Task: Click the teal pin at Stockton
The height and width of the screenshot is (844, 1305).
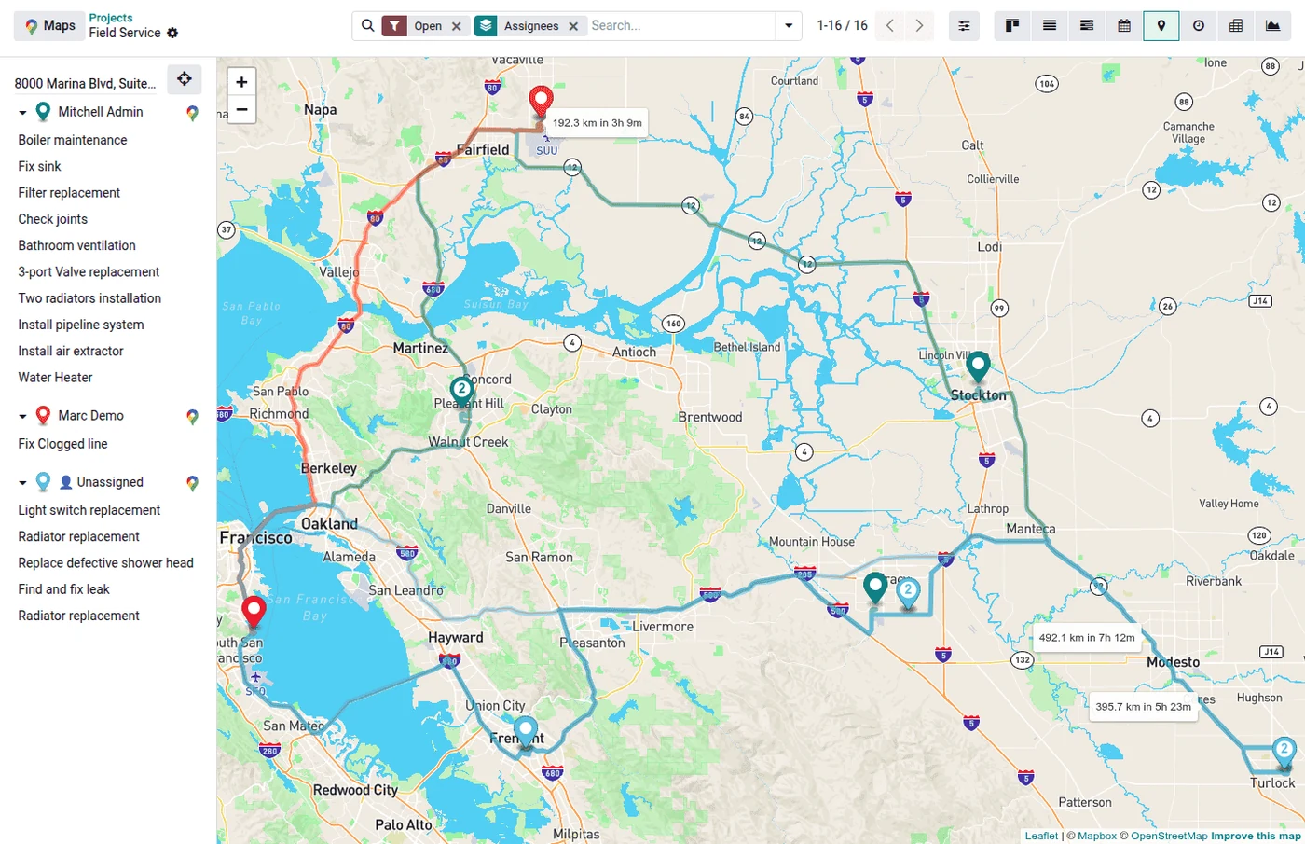Action: (x=978, y=367)
